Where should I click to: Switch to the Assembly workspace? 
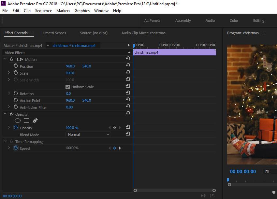(183, 21)
